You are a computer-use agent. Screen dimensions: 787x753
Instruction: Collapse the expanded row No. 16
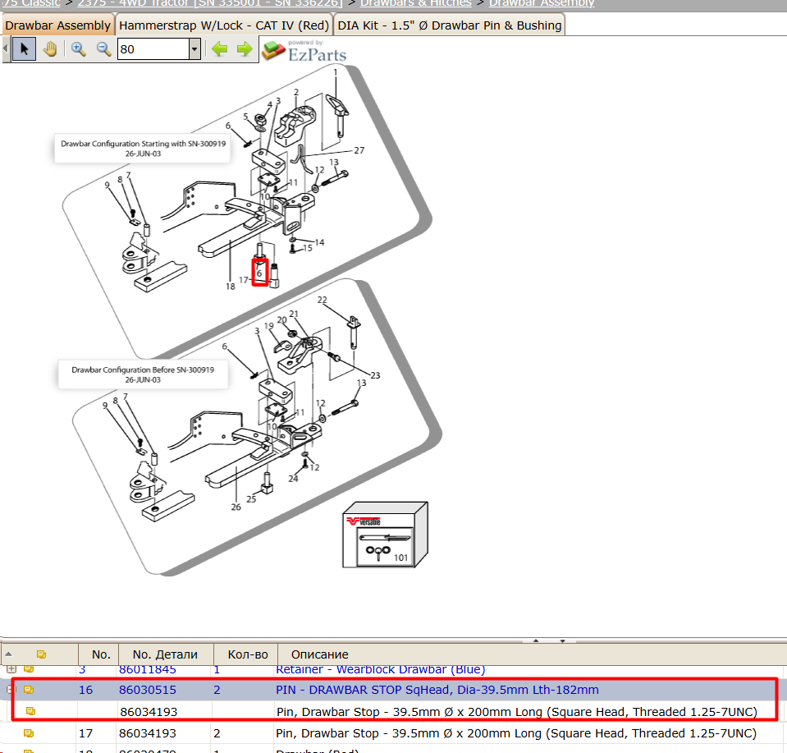coord(11,690)
